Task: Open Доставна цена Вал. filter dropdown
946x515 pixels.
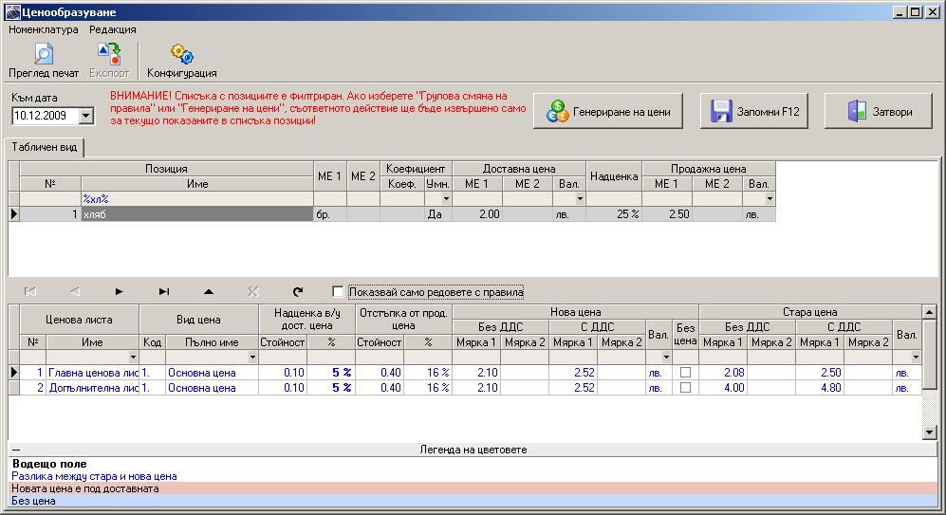Action: click(580, 199)
